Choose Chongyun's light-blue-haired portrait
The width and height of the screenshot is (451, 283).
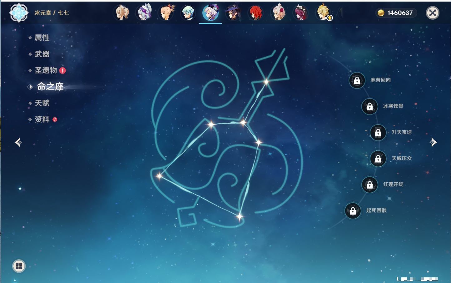188,13
